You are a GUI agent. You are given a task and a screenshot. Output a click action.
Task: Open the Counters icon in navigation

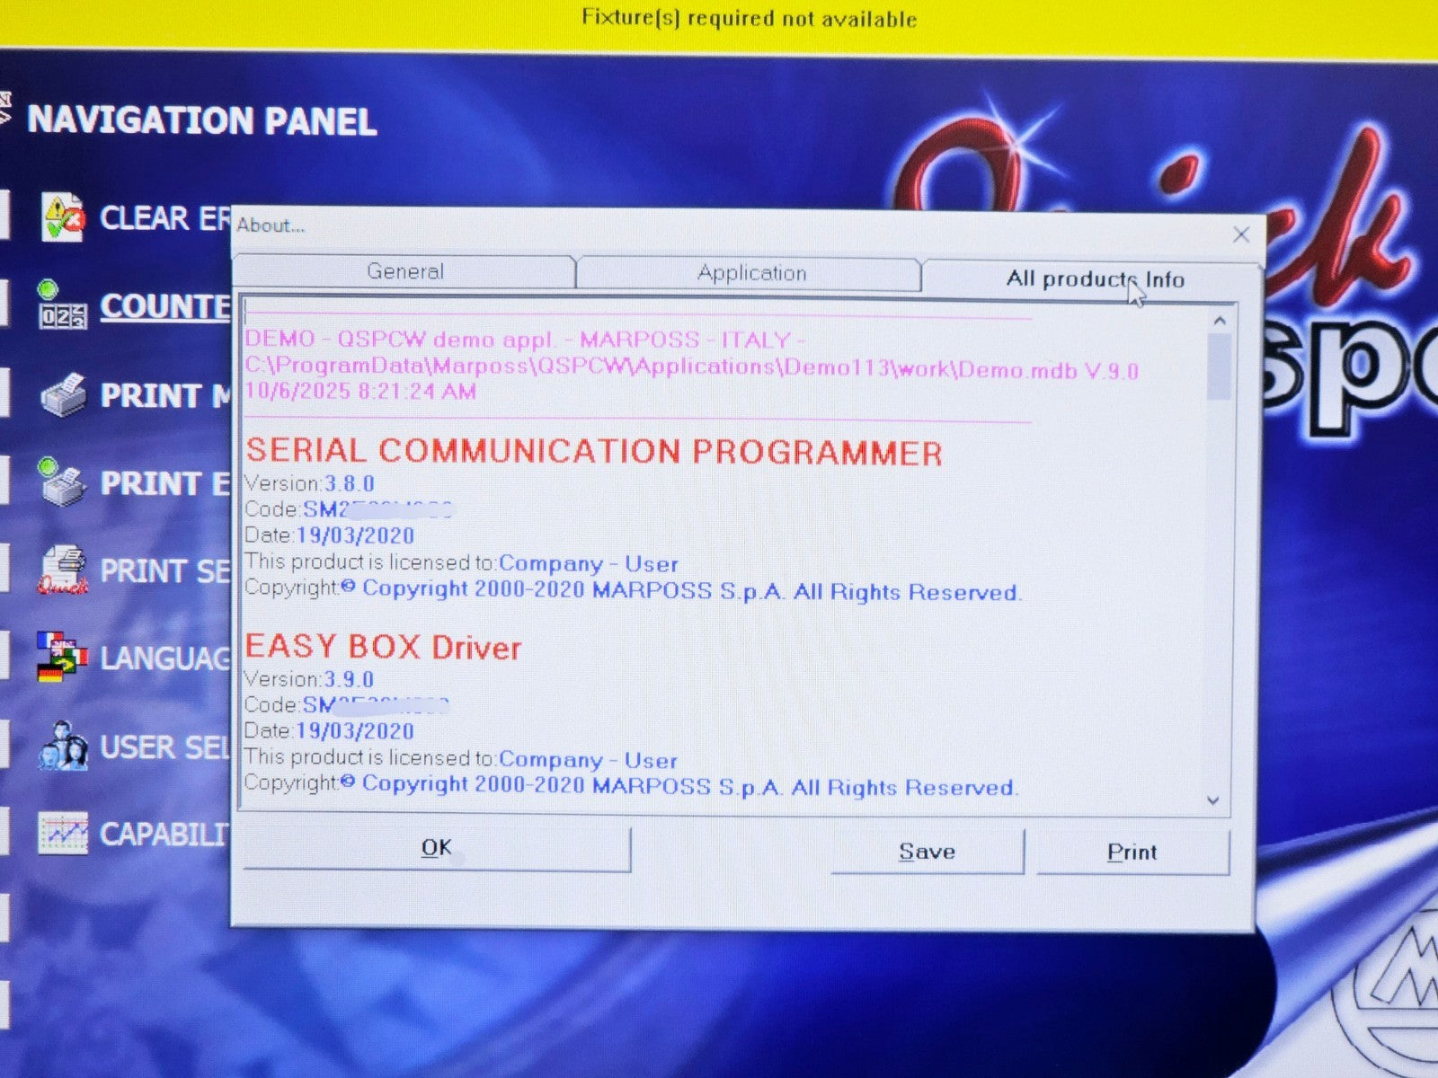tap(63, 305)
